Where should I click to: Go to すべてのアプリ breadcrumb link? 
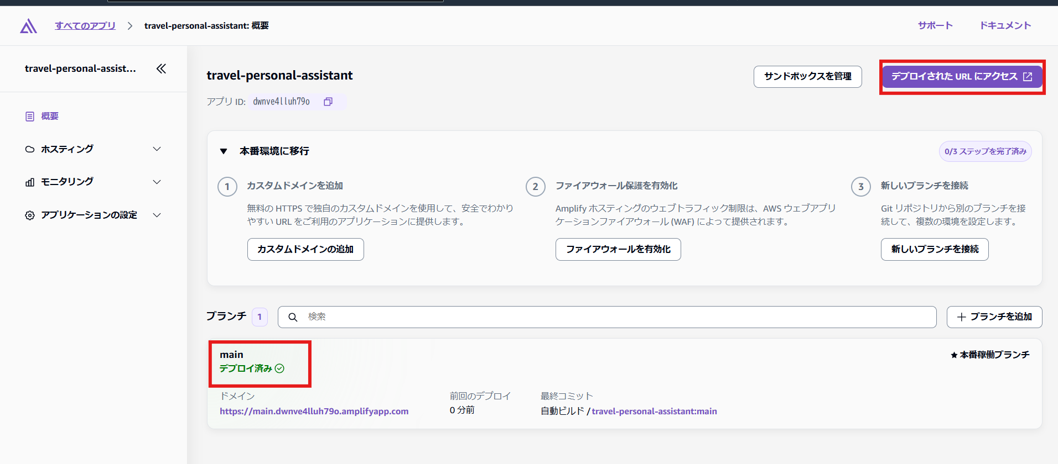pos(85,25)
